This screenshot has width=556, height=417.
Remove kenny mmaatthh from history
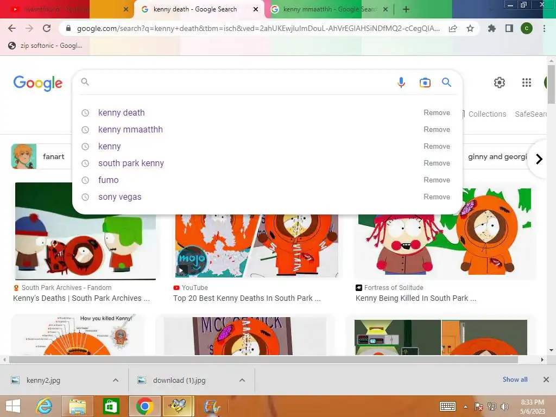tap(437, 129)
